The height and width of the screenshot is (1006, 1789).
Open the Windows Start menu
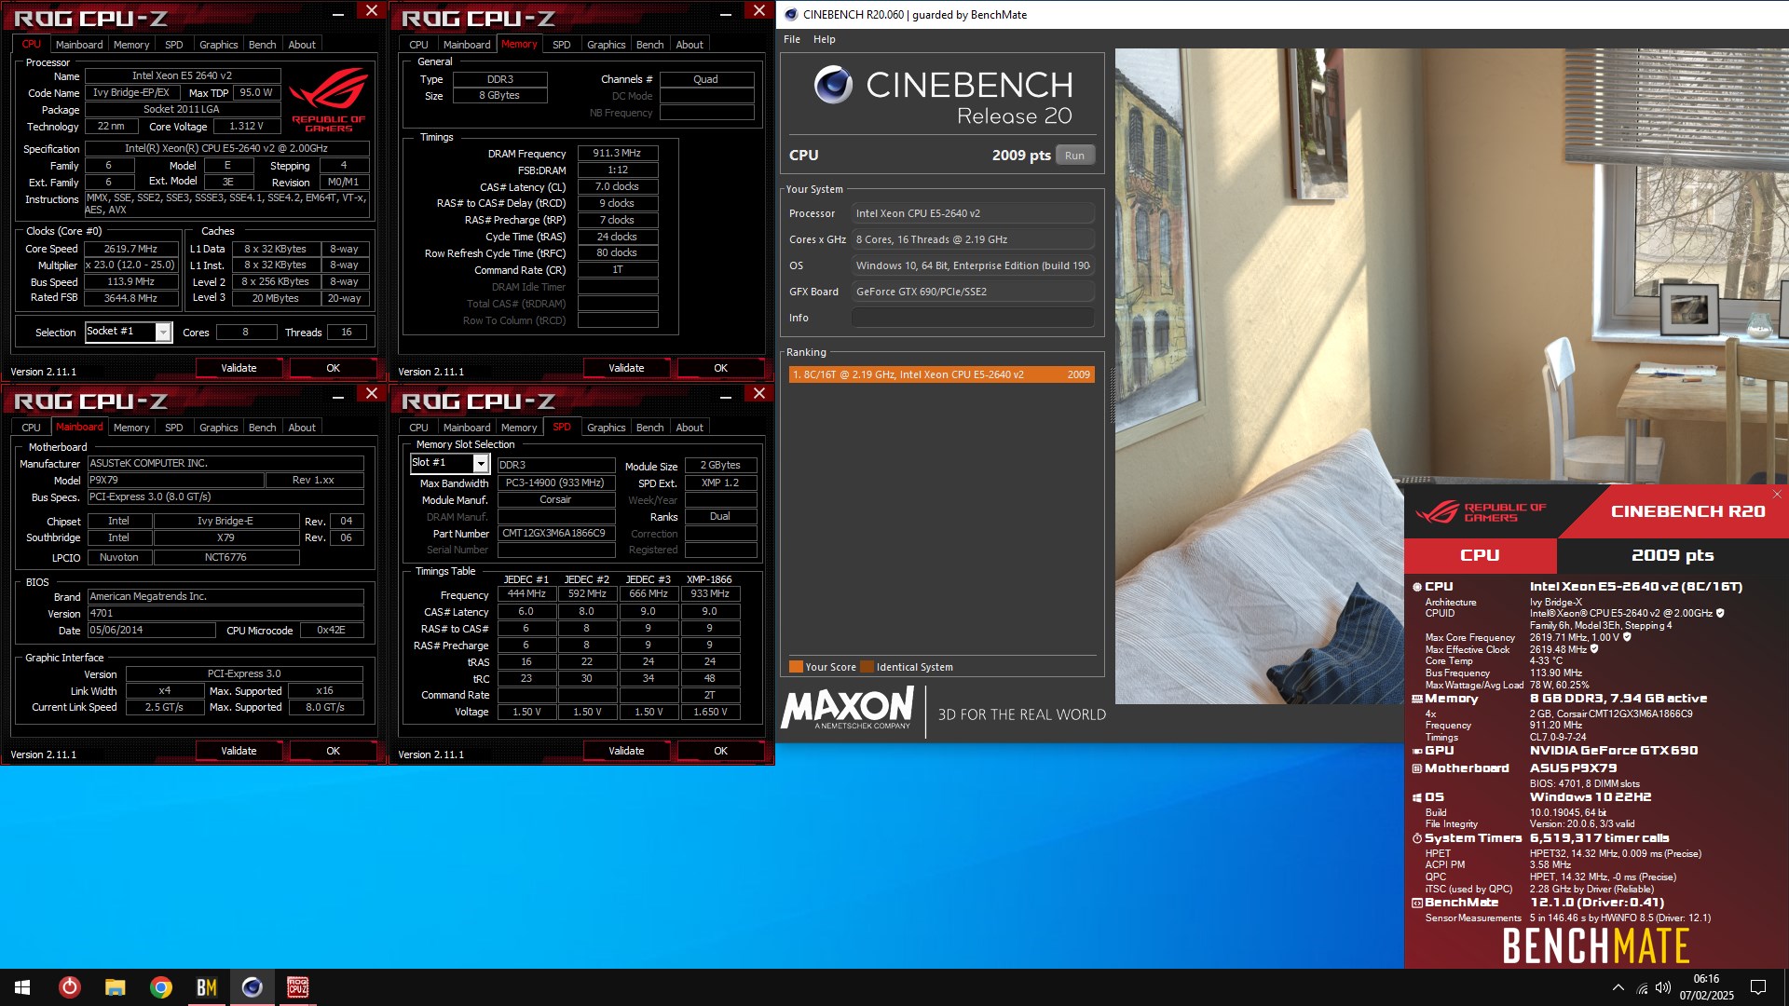22,987
